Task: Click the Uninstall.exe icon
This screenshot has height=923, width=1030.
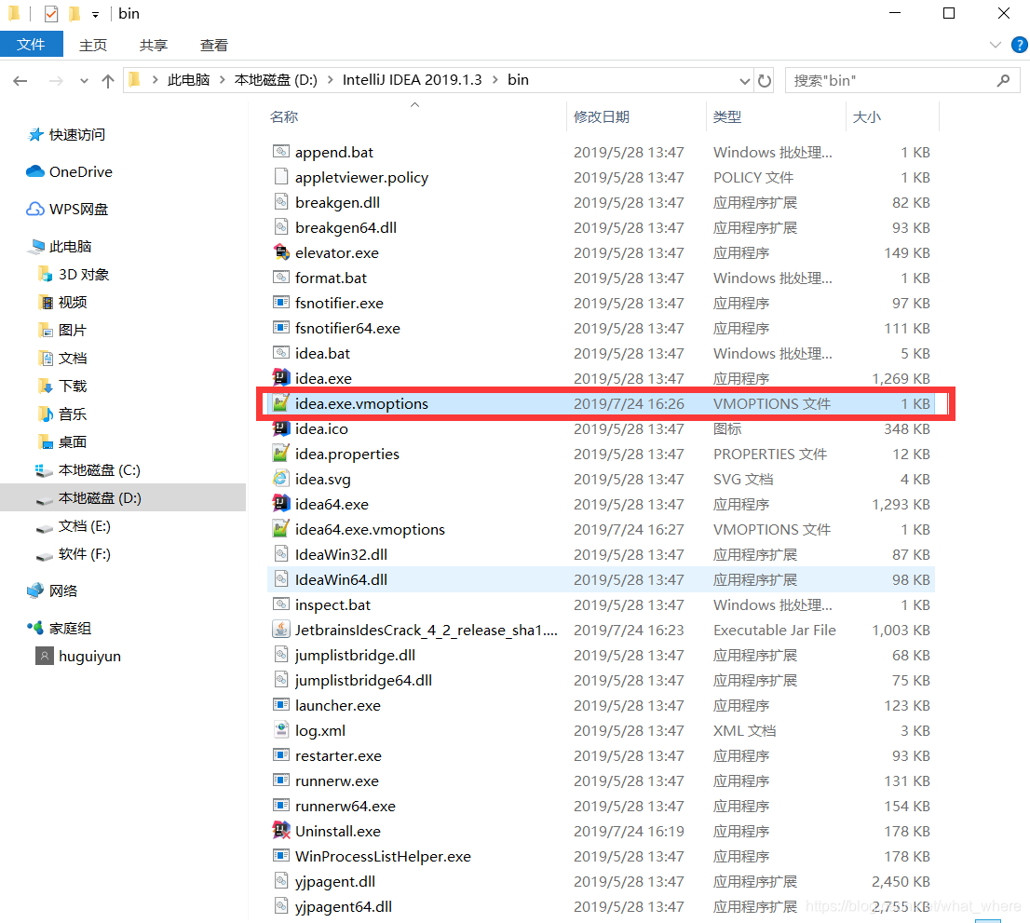Action: coord(281,831)
